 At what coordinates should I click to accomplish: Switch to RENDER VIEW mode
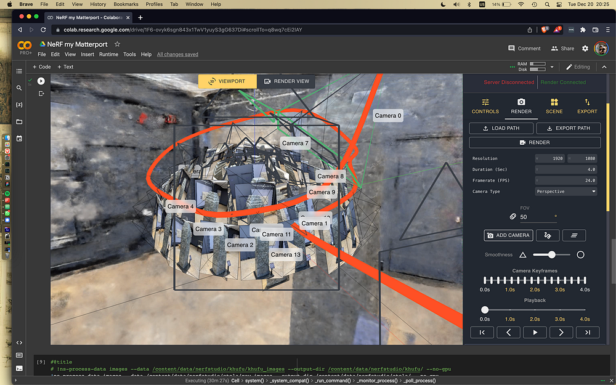[x=286, y=81]
